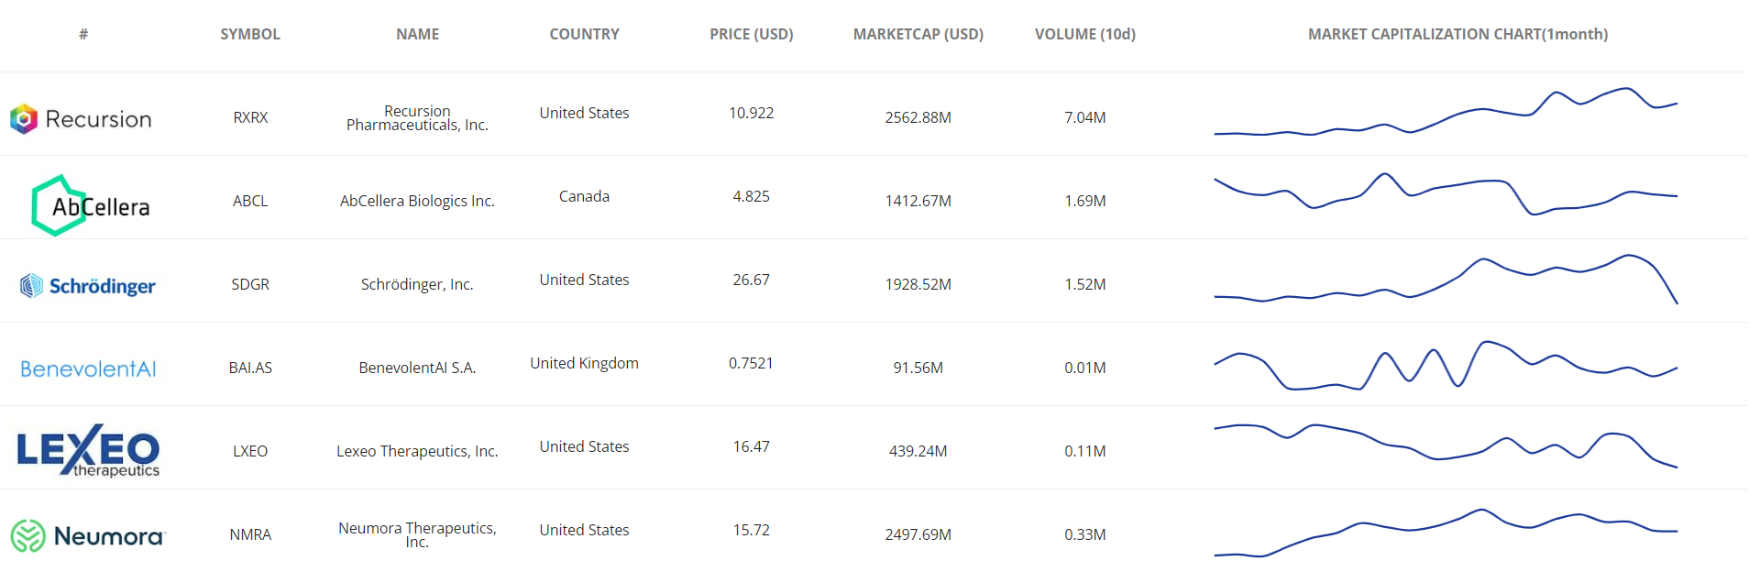The width and height of the screenshot is (1760, 572).
Task: Sort by MARKETCAP (USD) column header
Action: [918, 34]
